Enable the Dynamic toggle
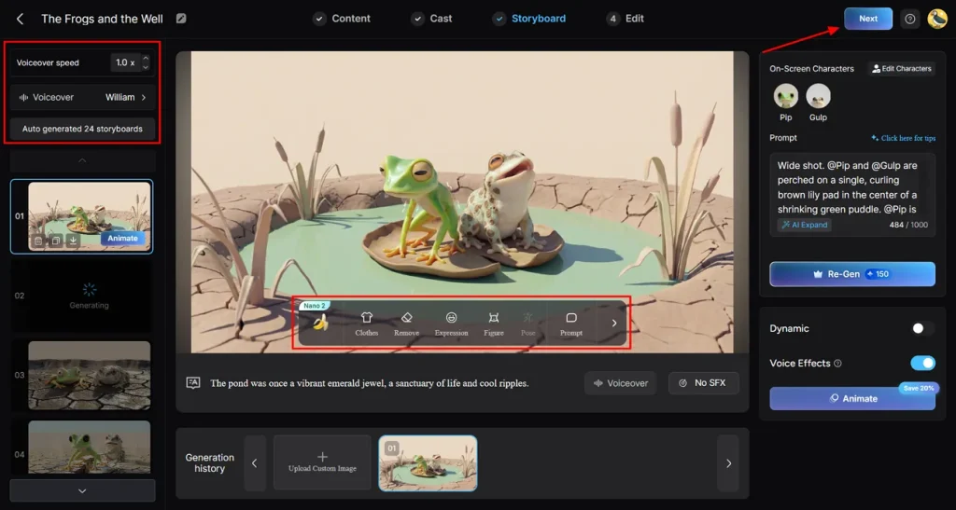This screenshot has width=956, height=510. click(x=922, y=328)
